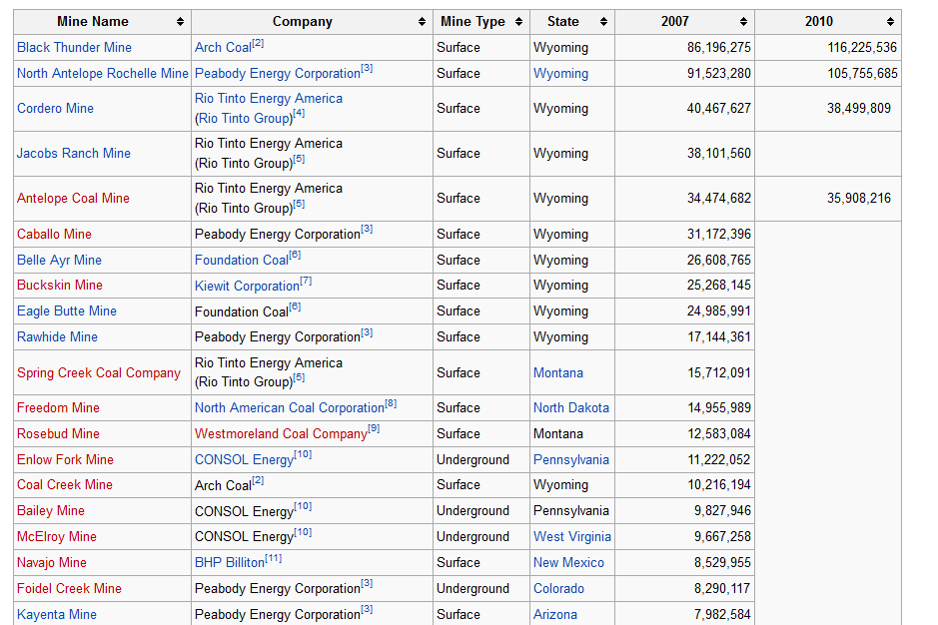The image size is (938, 625).
Task: Select Montana text in Rosebud Mine row
Action: pyautogui.click(x=558, y=433)
